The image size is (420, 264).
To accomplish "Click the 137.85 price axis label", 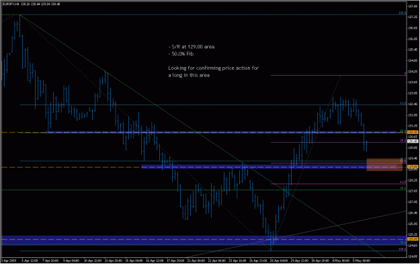I will click(413, 6).
